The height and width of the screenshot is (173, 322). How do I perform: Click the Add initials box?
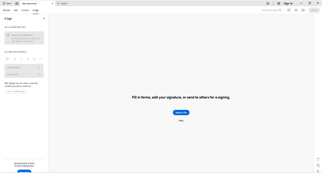click(24, 74)
